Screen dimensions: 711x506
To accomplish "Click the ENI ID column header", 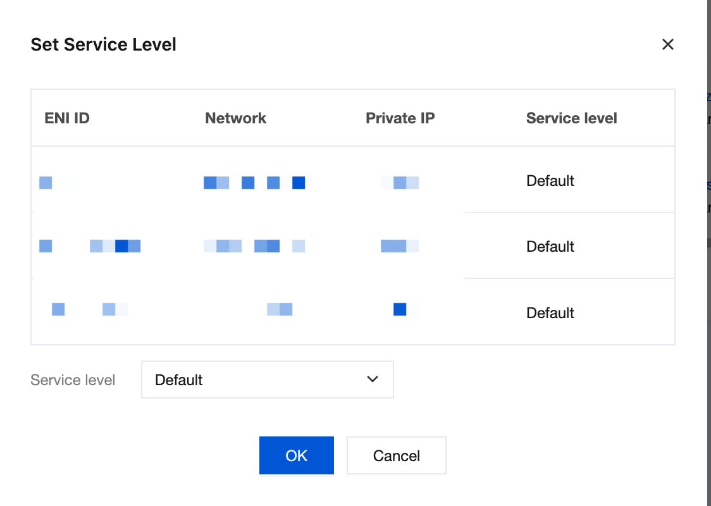I will click(67, 118).
